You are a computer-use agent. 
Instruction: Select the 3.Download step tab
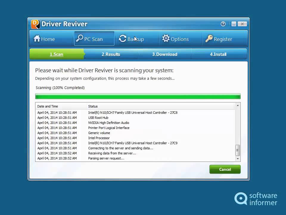(x=165, y=54)
